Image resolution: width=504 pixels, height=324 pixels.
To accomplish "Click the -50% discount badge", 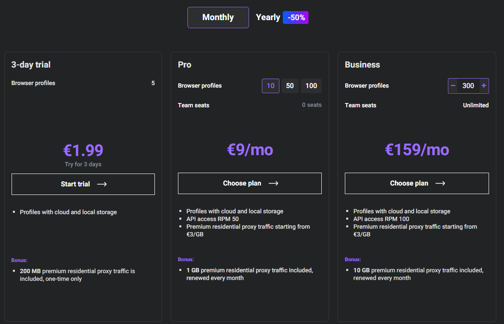I will pos(295,17).
